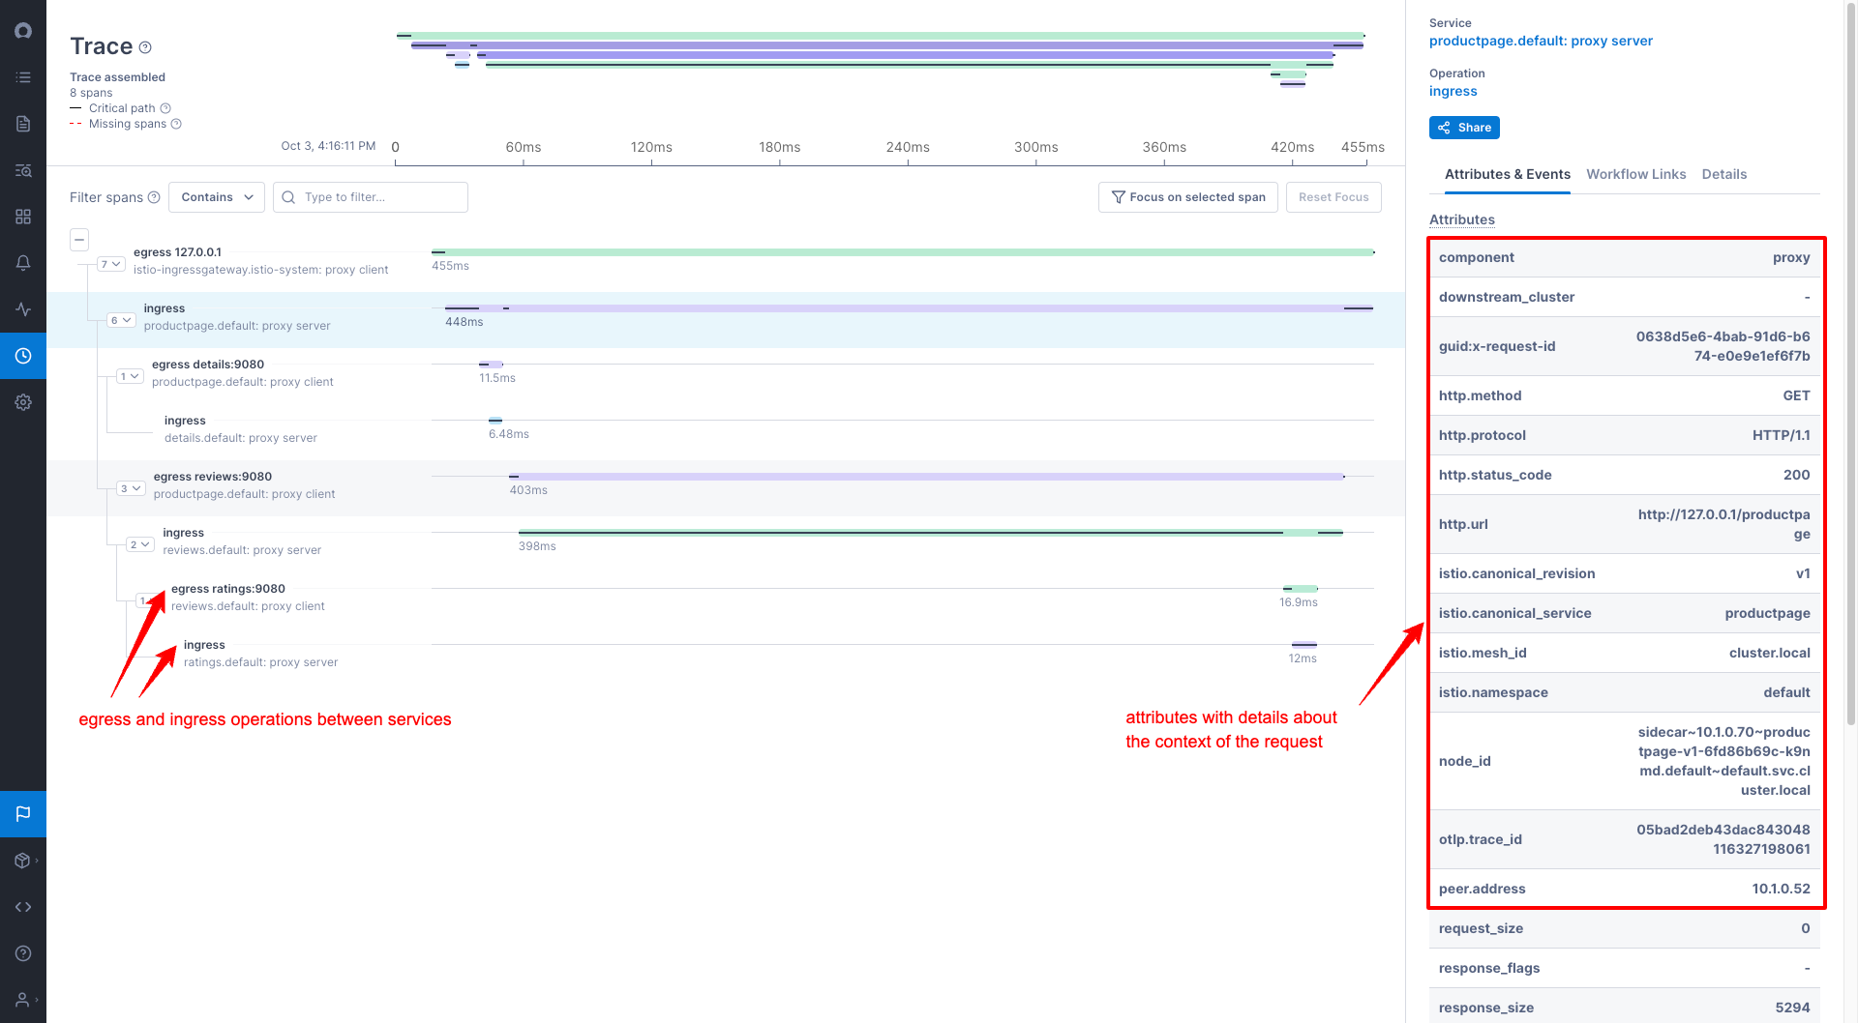Open the settings gear in left sidebar
Viewport: 1858px width, 1023px height.
[23, 402]
